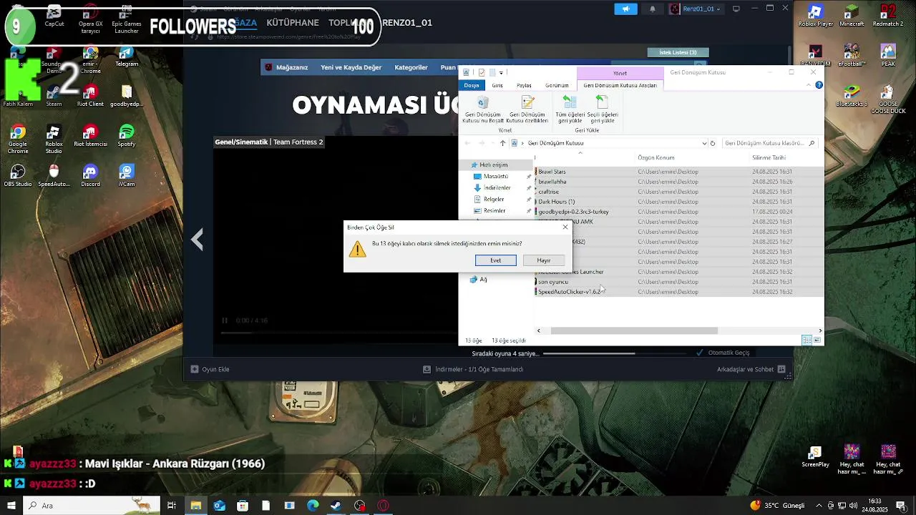Open the Dosya ribbon tab
The width and height of the screenshot is (916, 515).
[472, 85]
